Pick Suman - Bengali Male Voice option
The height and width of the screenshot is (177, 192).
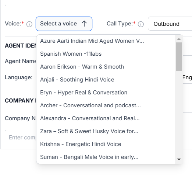point(106,157)
